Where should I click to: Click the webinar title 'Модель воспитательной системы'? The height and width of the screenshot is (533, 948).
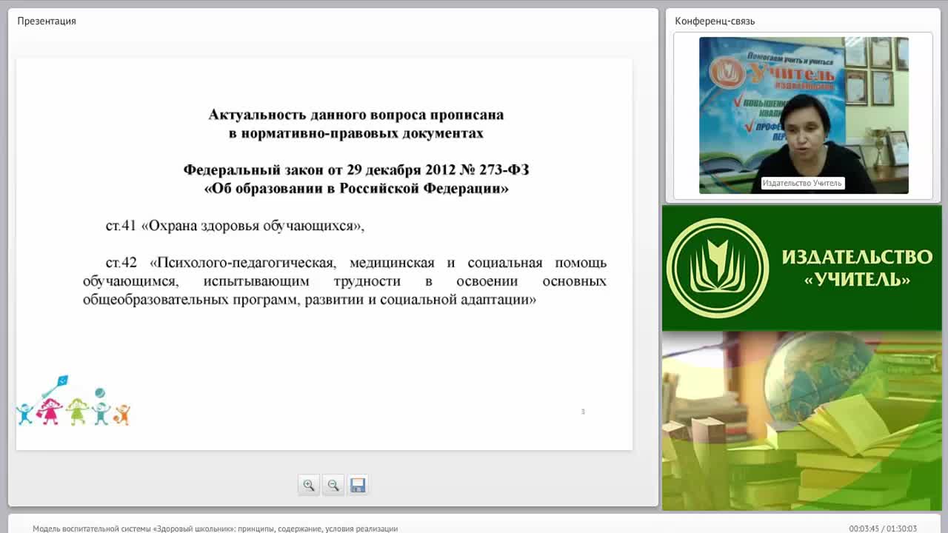(x=215, y=529)
